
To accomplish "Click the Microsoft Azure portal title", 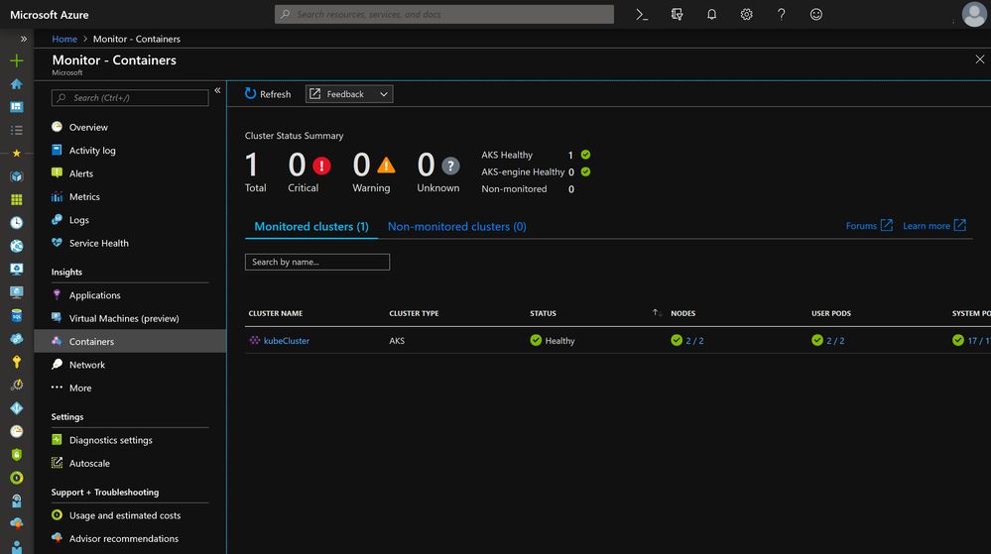I will (x=50, y=15).
